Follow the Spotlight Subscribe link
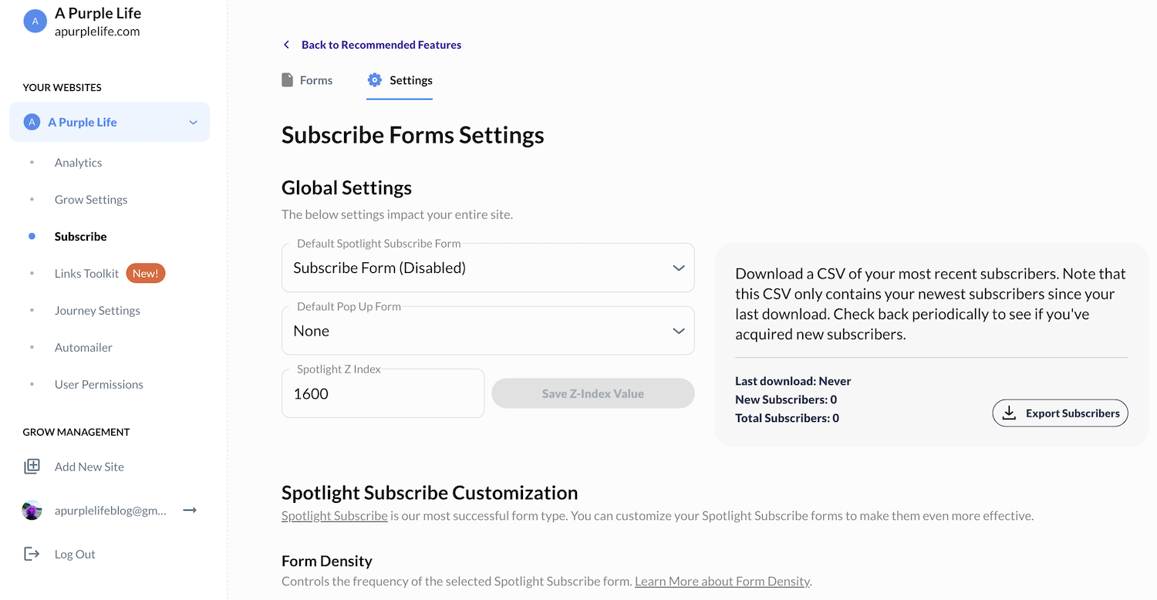 [x=334, y=516]
